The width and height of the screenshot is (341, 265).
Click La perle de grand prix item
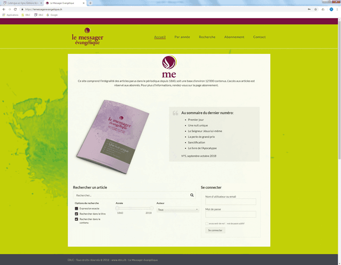(201, 136)
